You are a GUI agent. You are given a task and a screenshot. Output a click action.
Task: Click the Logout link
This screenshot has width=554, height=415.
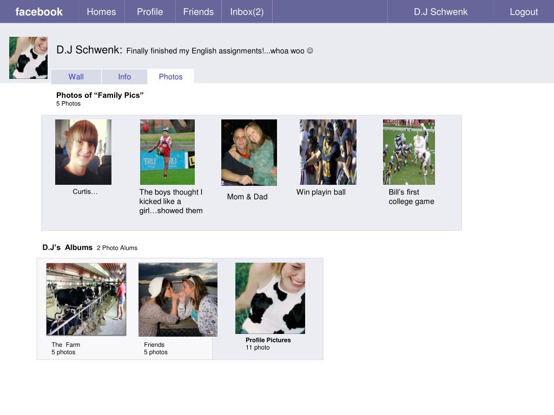524,12
